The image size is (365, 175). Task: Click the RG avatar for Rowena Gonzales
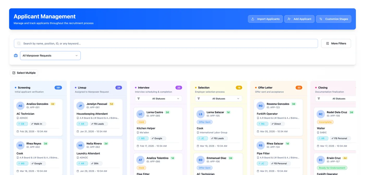pyautogui.click(x=260, y=106)
